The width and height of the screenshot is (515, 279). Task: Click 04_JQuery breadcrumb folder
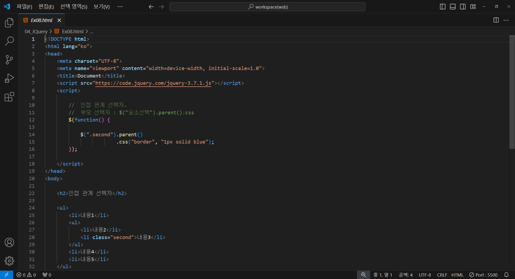tap(36, 31)
